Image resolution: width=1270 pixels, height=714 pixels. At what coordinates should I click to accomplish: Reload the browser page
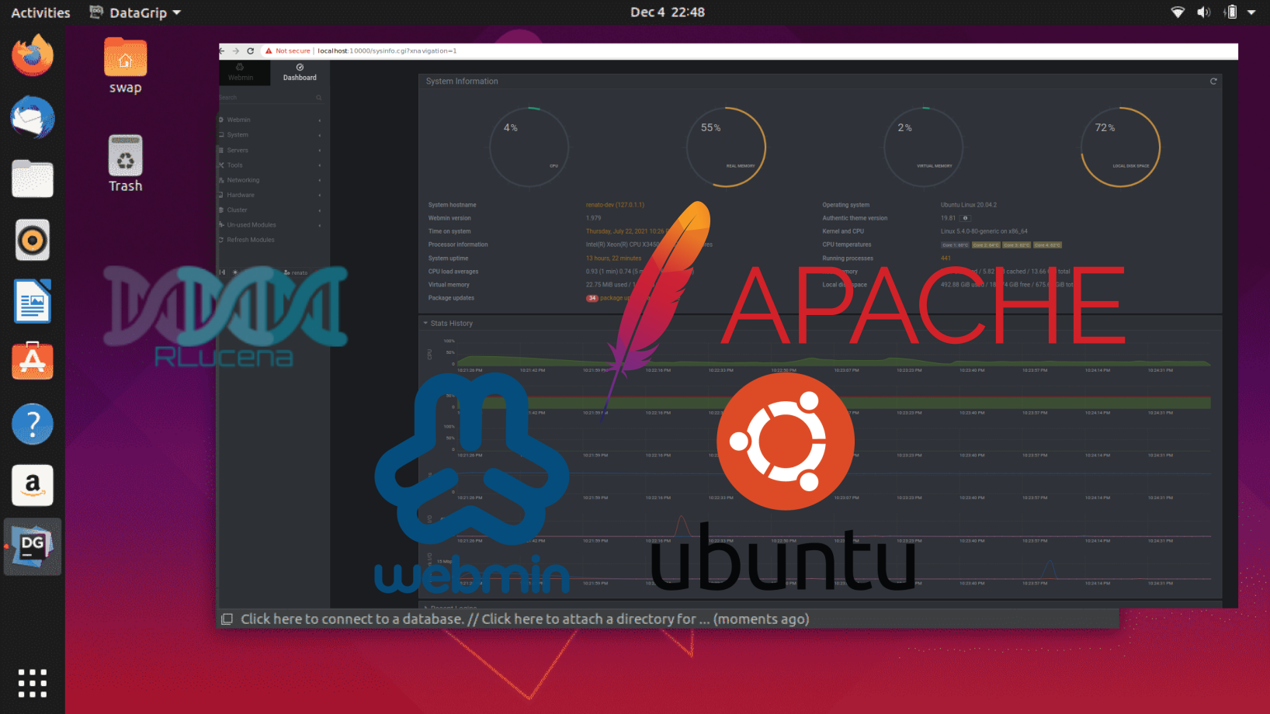click(251, 51)
